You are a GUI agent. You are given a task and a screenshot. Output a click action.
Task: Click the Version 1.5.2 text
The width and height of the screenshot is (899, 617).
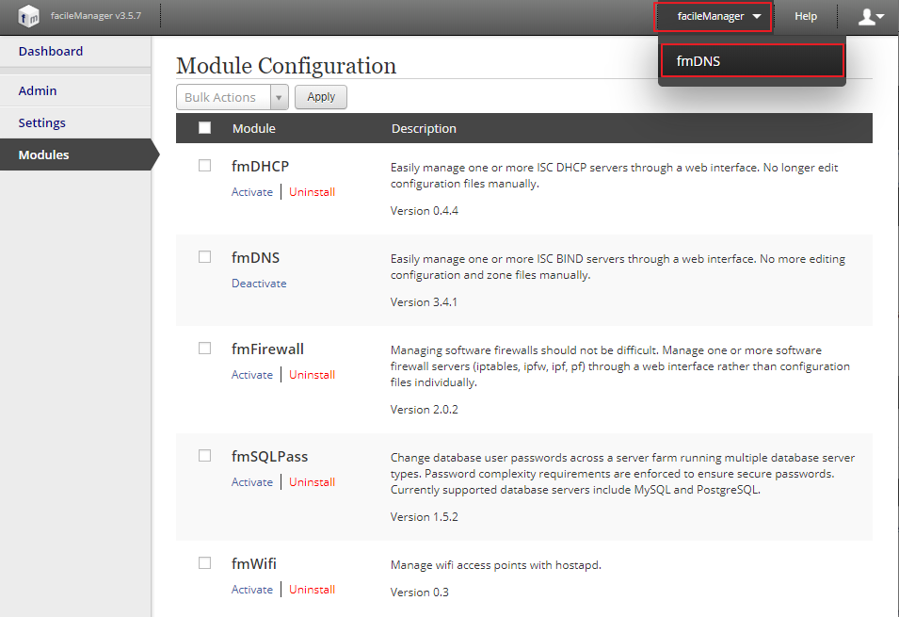click(x=425, y=516)
